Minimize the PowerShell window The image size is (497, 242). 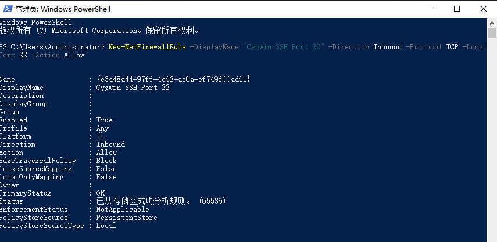[430, 9]
